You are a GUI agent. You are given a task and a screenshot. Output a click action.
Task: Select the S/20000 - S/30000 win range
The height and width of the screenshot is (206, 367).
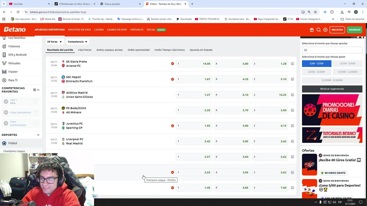[332, 80]
